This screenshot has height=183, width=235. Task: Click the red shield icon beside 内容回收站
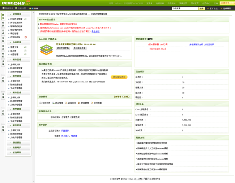(26, 37)
